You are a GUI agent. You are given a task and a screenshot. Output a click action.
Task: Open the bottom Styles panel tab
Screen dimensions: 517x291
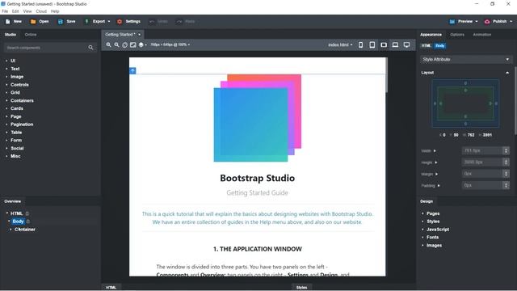[301, 288]
